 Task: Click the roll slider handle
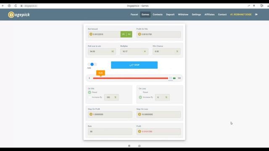click(x=170, y=78)
